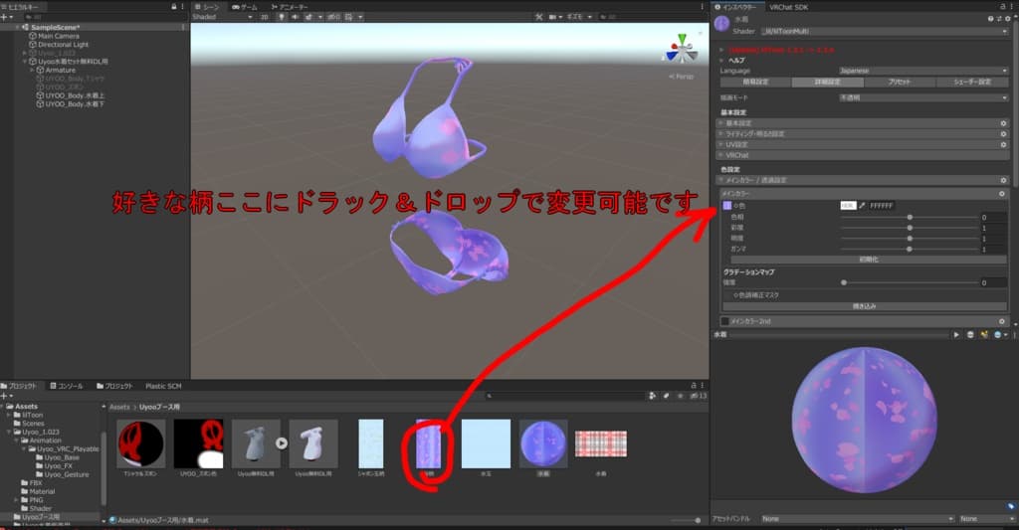1019x530 pixels.
Task: Click the favorite star icon in Project
Action: pyautogui.click(x=680, y=396)
